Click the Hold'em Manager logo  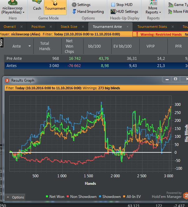coord(186,196)
